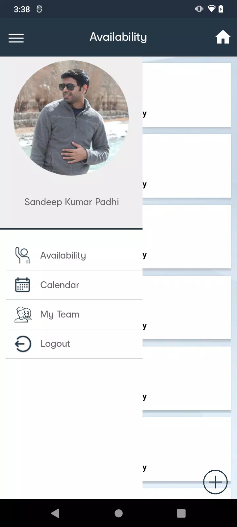Tap the circular plus add button
Viewport: 237px width, 527px height.
click(215, 482)
